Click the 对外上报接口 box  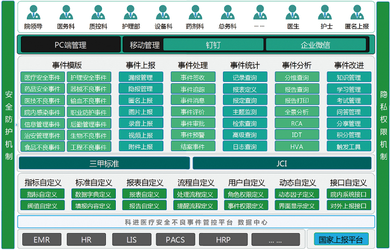(349, 206)
